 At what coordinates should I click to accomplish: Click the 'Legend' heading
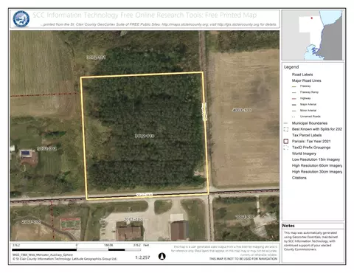[291, 67]
